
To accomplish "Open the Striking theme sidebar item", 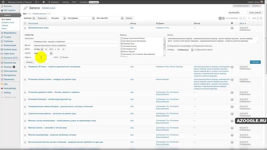I will tap(8, 92).
